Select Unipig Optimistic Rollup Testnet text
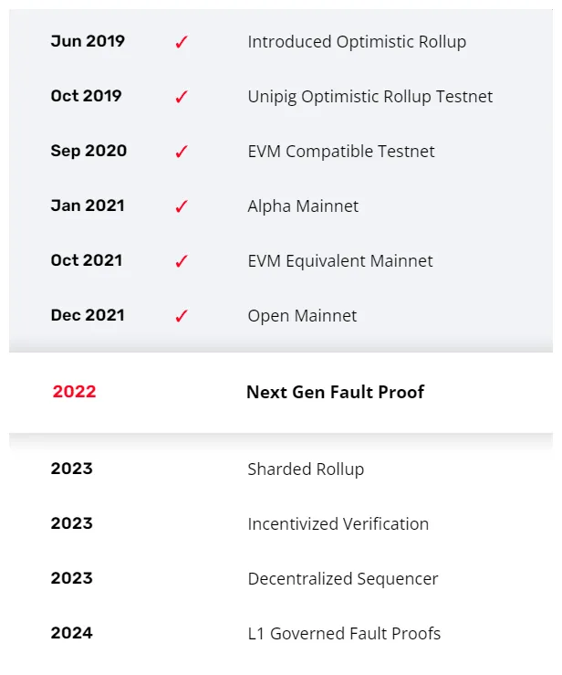The width and height of the screenshot is (562, 675). [x=369, y=97]
